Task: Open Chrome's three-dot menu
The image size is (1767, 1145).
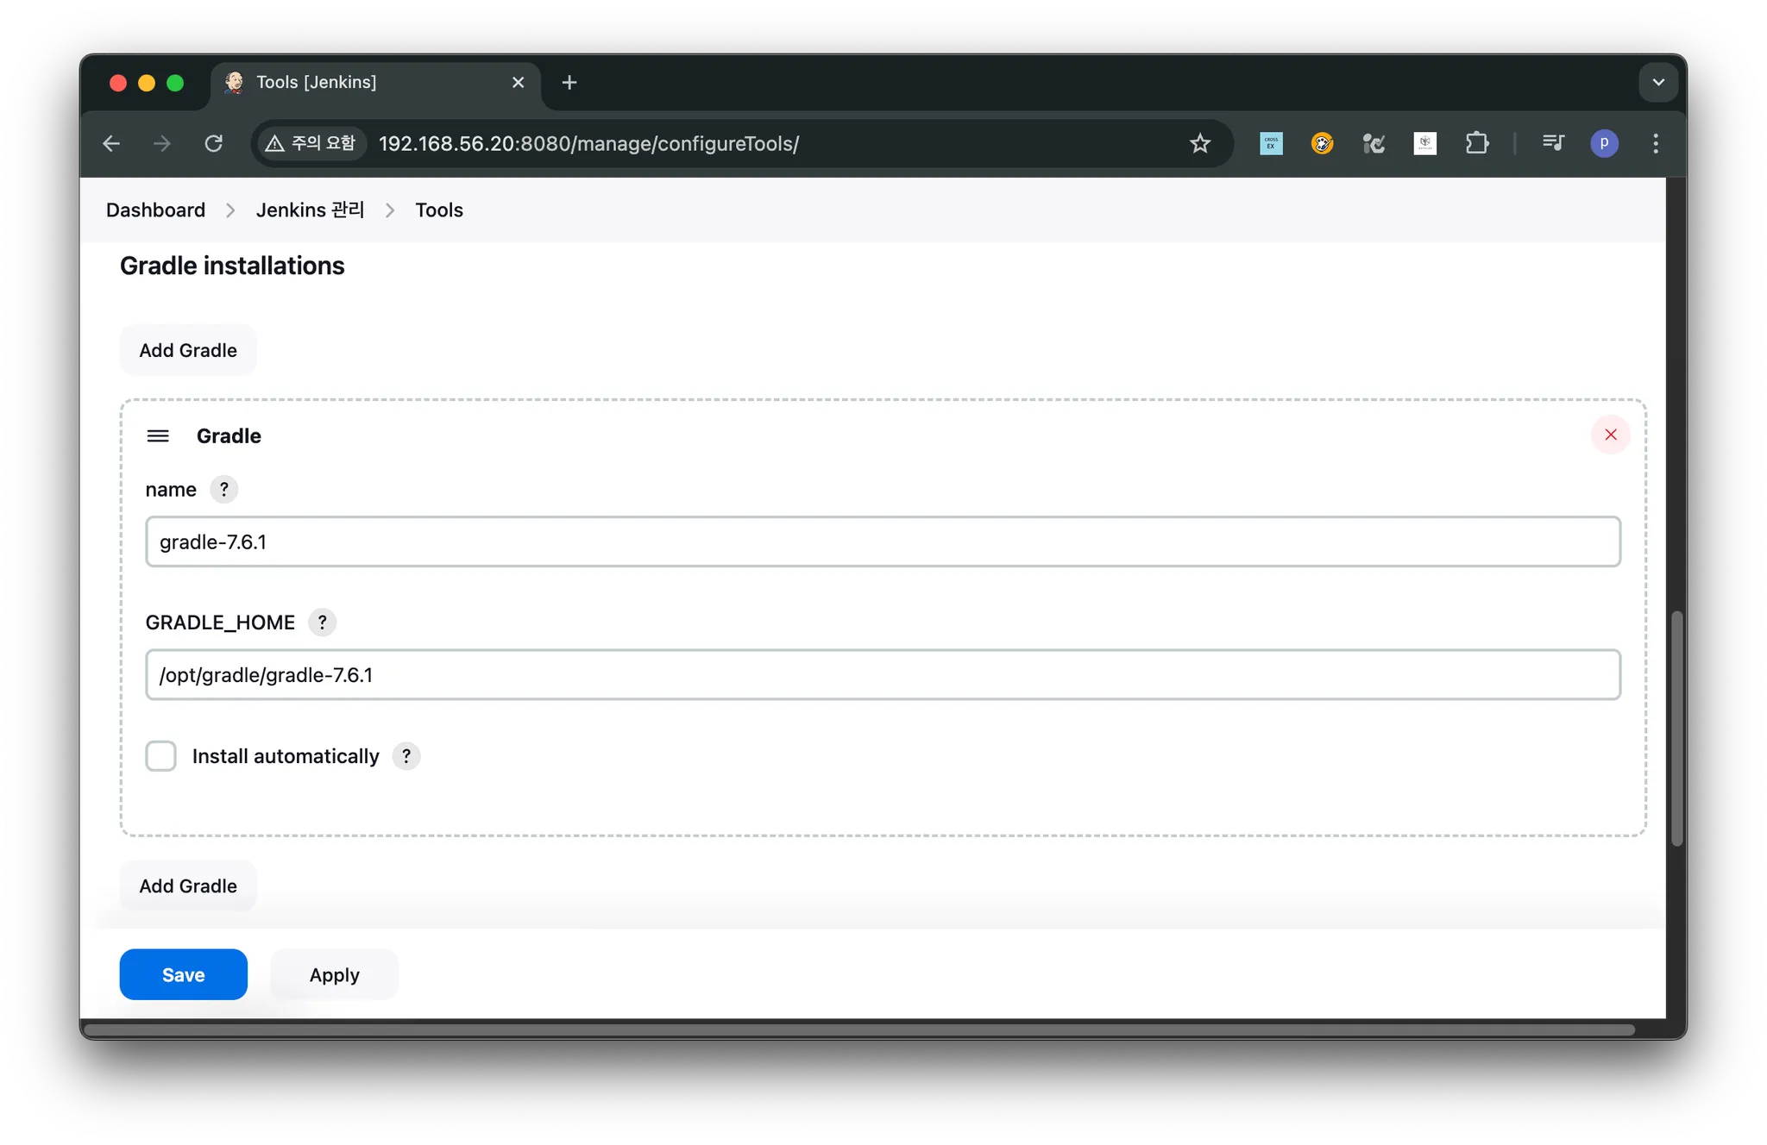Action: point(1655,143)
